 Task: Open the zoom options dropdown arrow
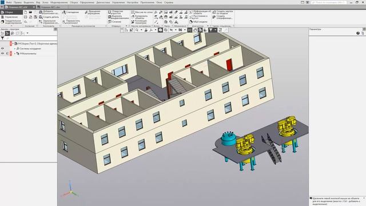click(141, 30)
